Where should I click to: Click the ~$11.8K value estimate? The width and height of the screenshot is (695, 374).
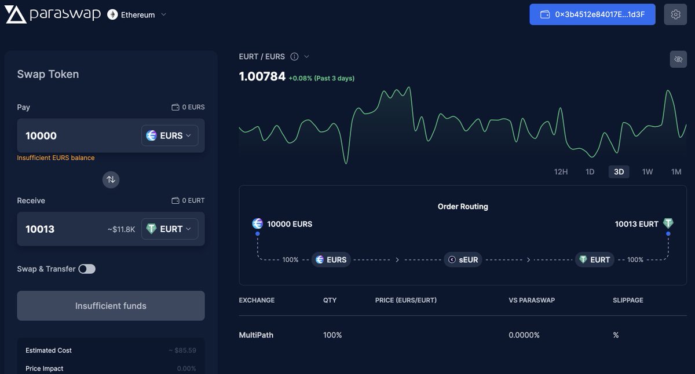coord(121,229)
